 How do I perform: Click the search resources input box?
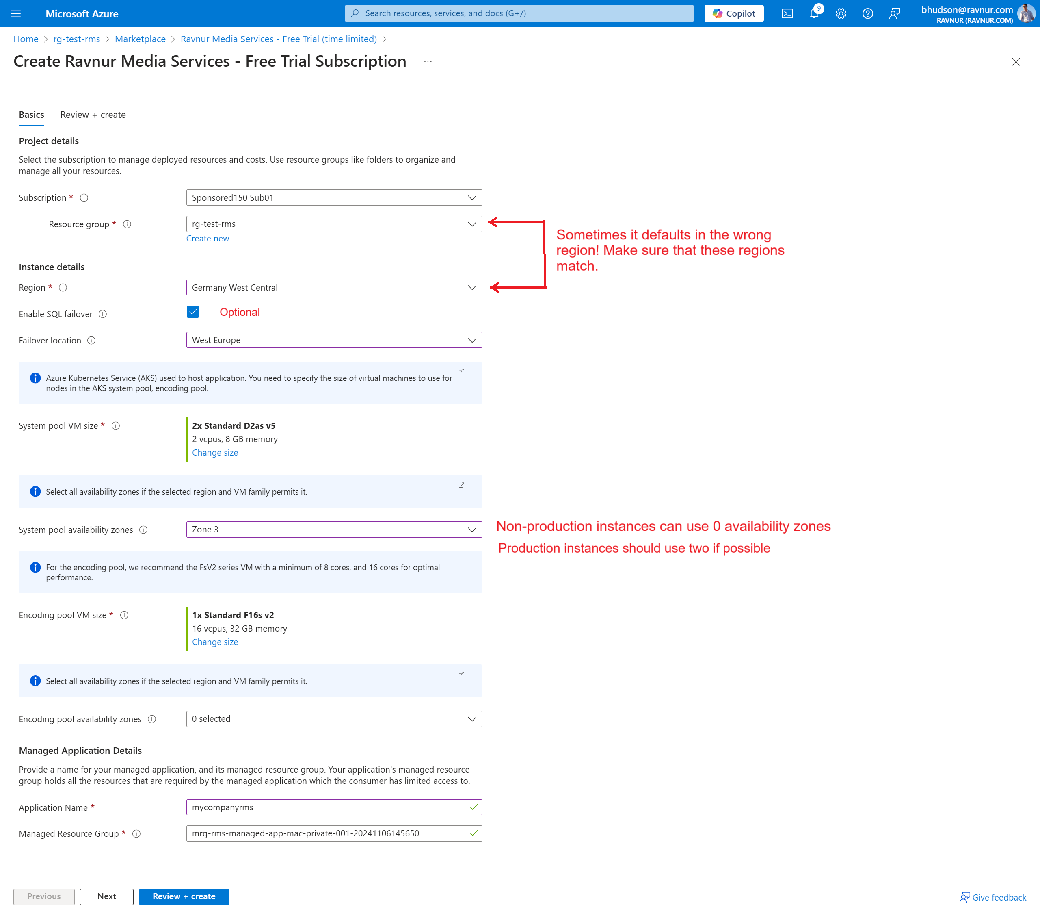point(519,13)
